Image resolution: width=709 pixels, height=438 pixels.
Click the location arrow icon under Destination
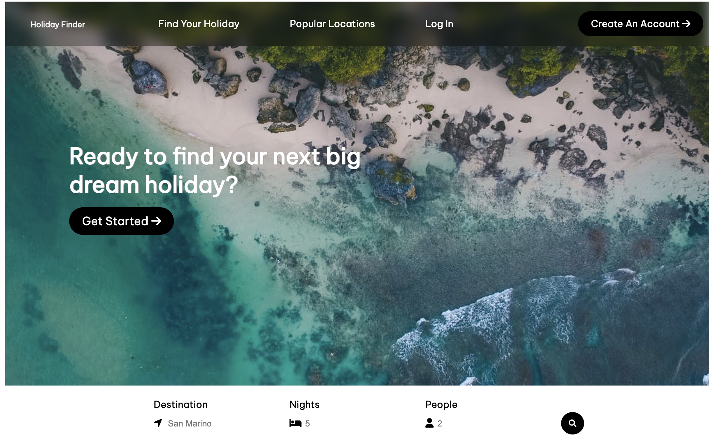pos(158,423)
